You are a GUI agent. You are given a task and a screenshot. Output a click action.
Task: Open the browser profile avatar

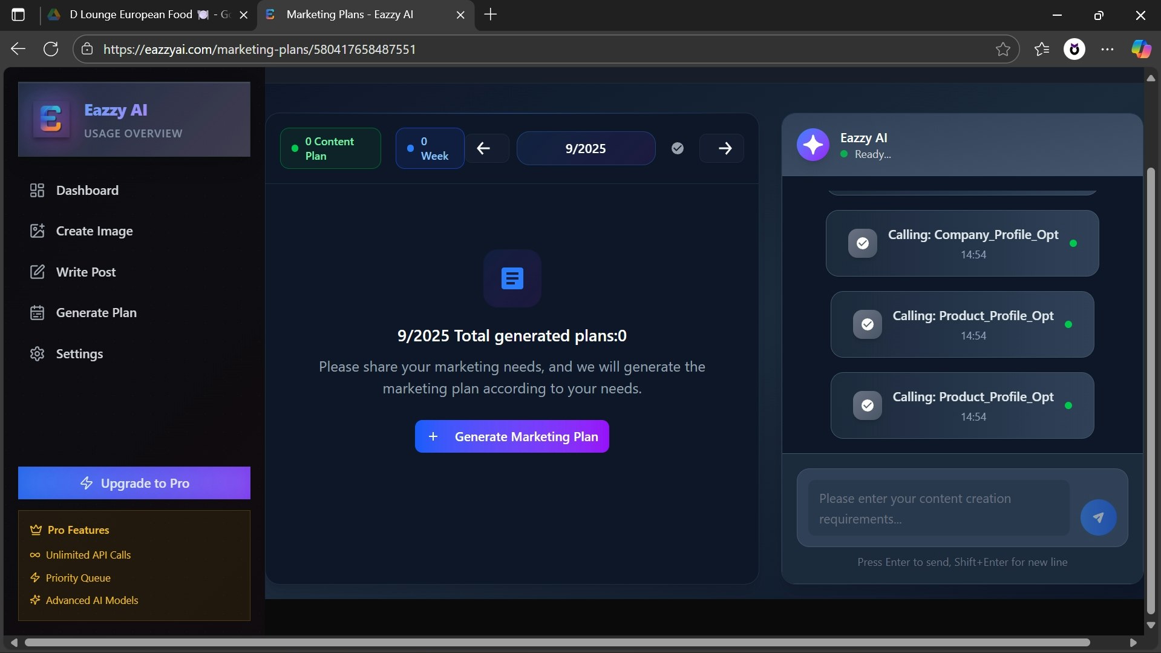1074,49
